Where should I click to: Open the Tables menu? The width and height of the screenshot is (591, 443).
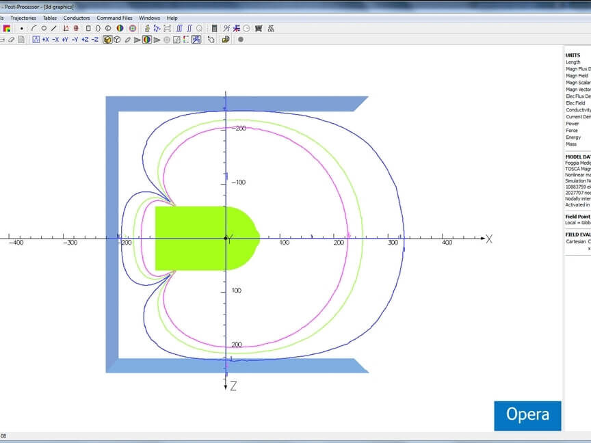(50, 18)
